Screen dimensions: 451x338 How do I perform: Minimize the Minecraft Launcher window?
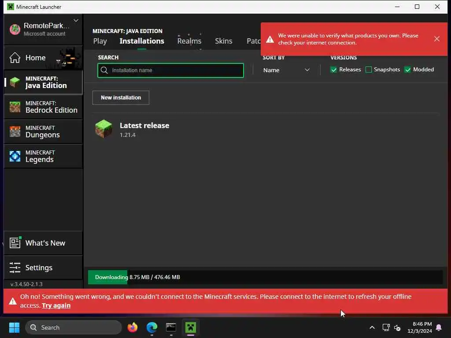coord(397,7)
